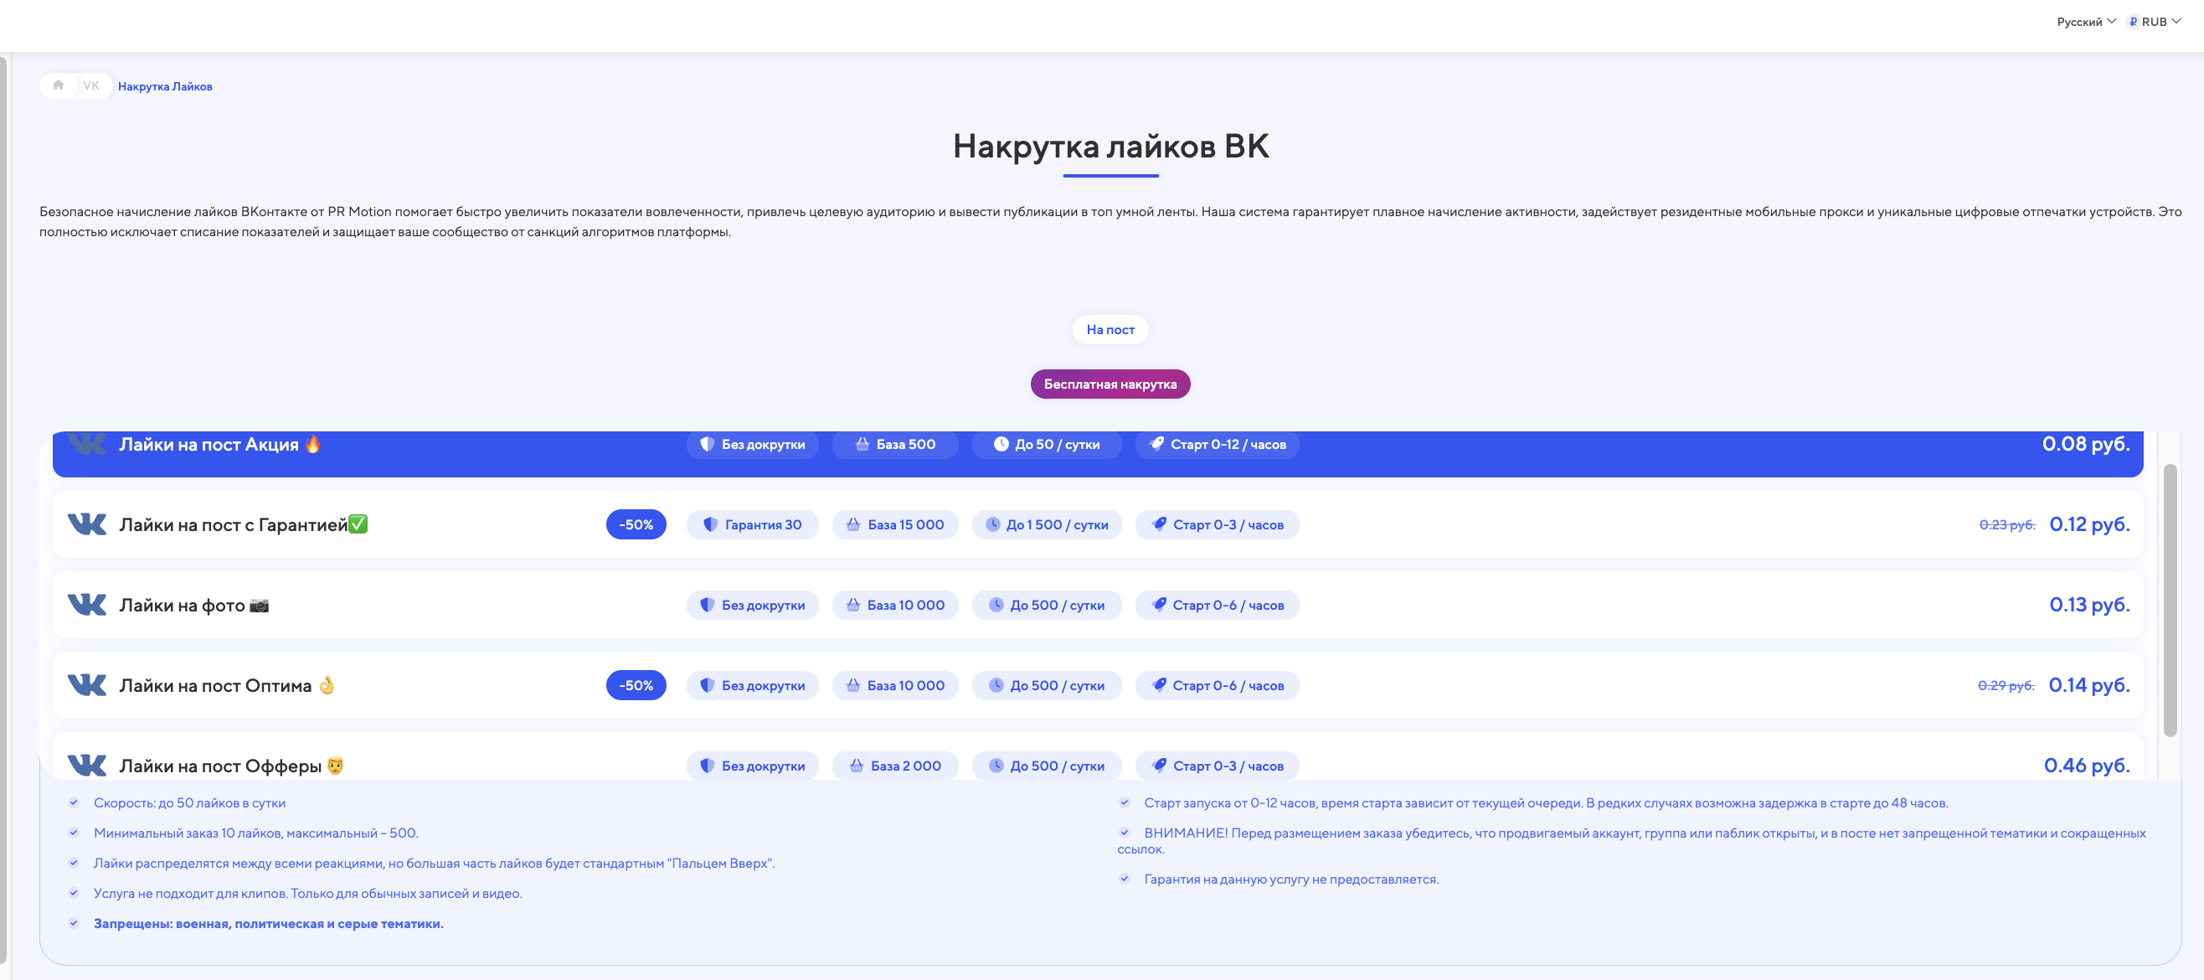
Task: Click the Гарантия 30 tag
Action: [752, 524]
